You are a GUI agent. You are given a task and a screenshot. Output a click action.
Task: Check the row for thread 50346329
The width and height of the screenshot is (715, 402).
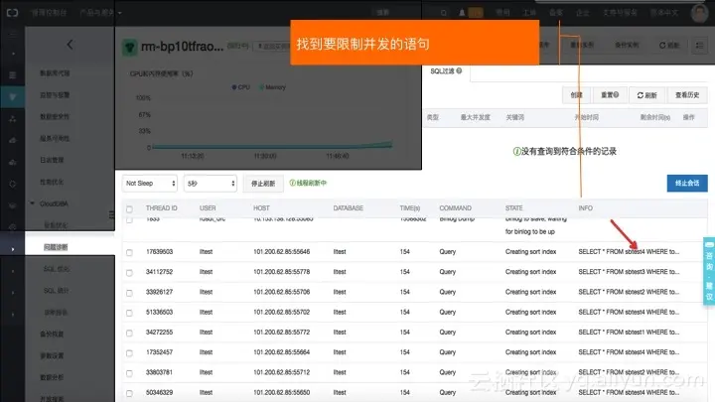click(129, 393)
